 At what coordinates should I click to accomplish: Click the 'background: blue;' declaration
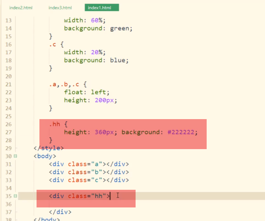point(96,60)
